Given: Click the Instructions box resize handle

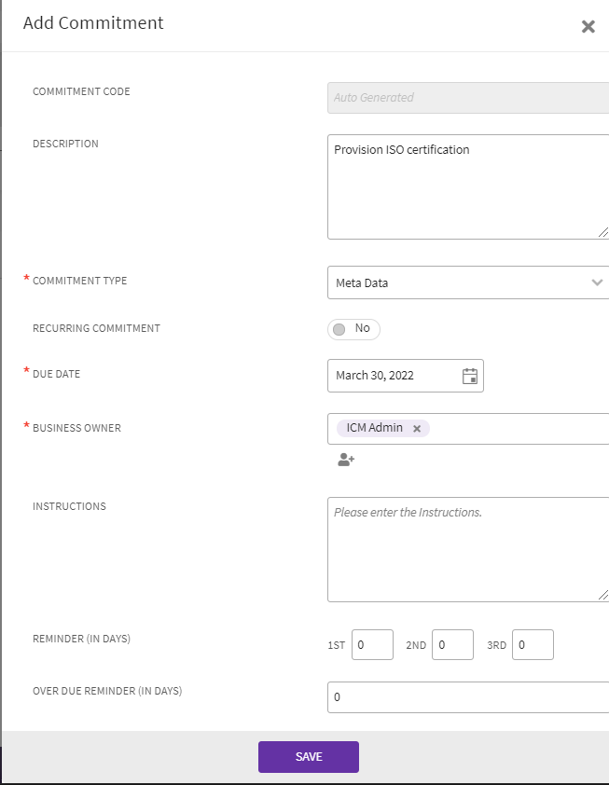Looking at the screenshot, I should pyautogui.click(x=602, y=595).
